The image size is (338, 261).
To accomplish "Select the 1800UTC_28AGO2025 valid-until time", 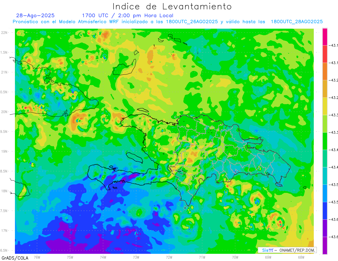I will coord(297,22).
